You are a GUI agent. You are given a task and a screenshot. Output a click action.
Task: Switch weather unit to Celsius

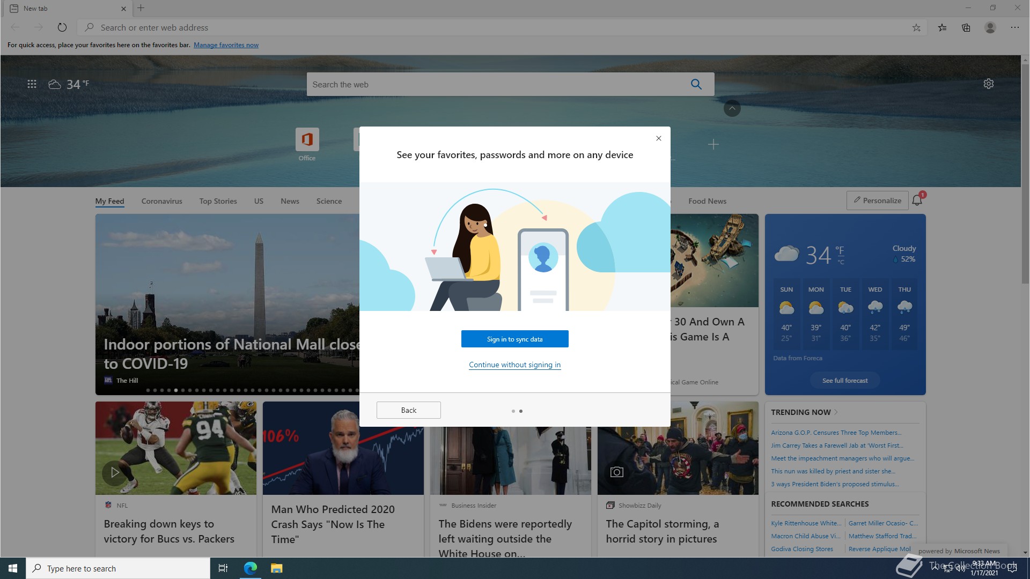pos(841,262)
